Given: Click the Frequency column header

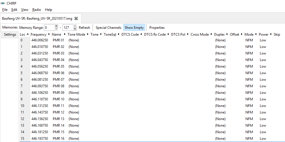Looking at the screenshot, I should pyautogui.click(x=40, y=34).
